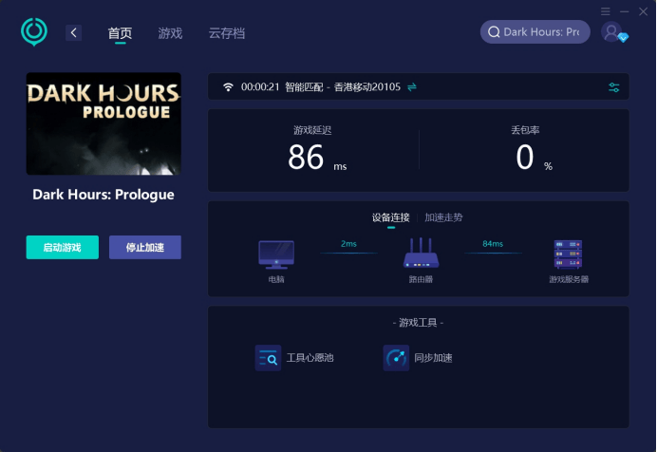657x452 pixels.
Task: Open acceleration settings sliders icon
Action: tap(614, 87)
